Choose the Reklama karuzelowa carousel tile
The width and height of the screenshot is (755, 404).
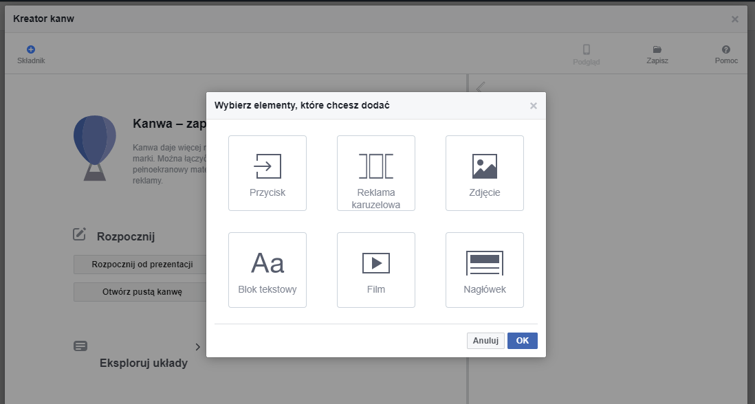point(375,173)
